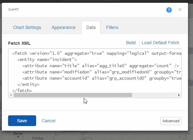
Task: Click the scroll left arrow of Fetch XML
Action: (11, 95)
